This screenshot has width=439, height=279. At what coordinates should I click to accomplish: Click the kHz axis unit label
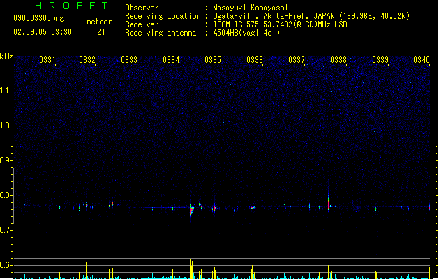[x=6, y=56]
